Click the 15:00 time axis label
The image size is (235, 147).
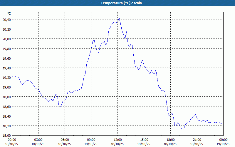(x=144, y=140)
